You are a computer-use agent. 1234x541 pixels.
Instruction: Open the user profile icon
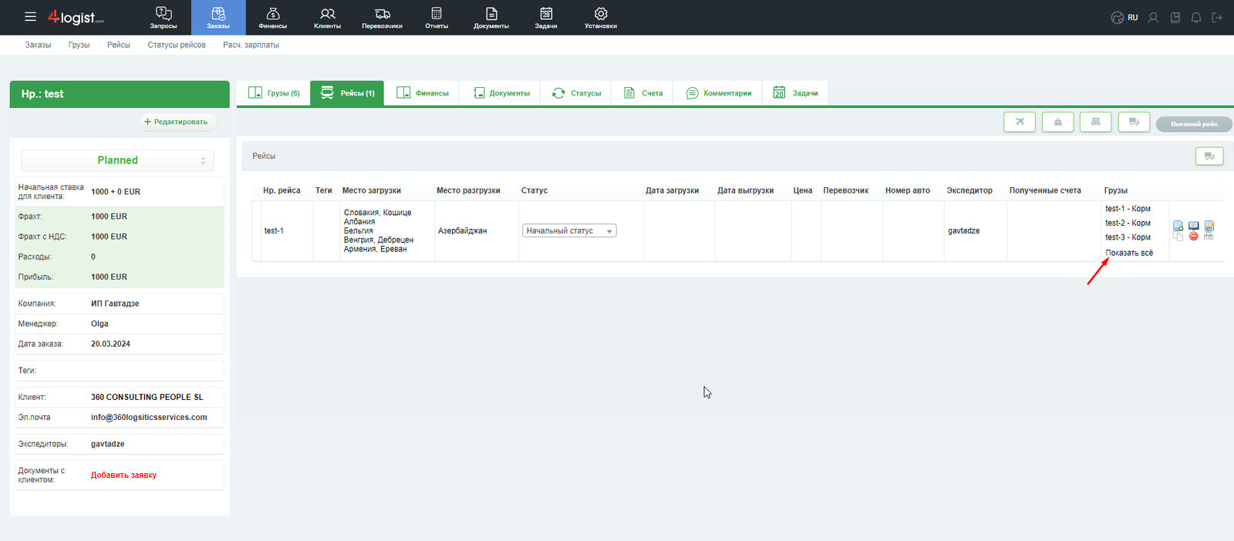tap(1153, 17)
